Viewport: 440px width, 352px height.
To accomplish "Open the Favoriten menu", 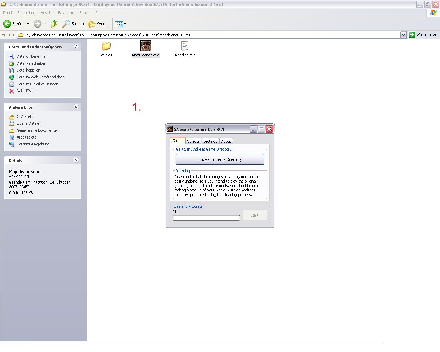I will 66,13.
